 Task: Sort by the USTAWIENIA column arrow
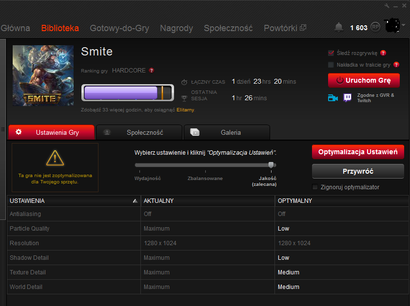pyautogui.click(x=135, y=201)
